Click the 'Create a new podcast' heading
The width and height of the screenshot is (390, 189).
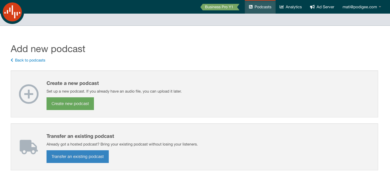tap(73, 83)
